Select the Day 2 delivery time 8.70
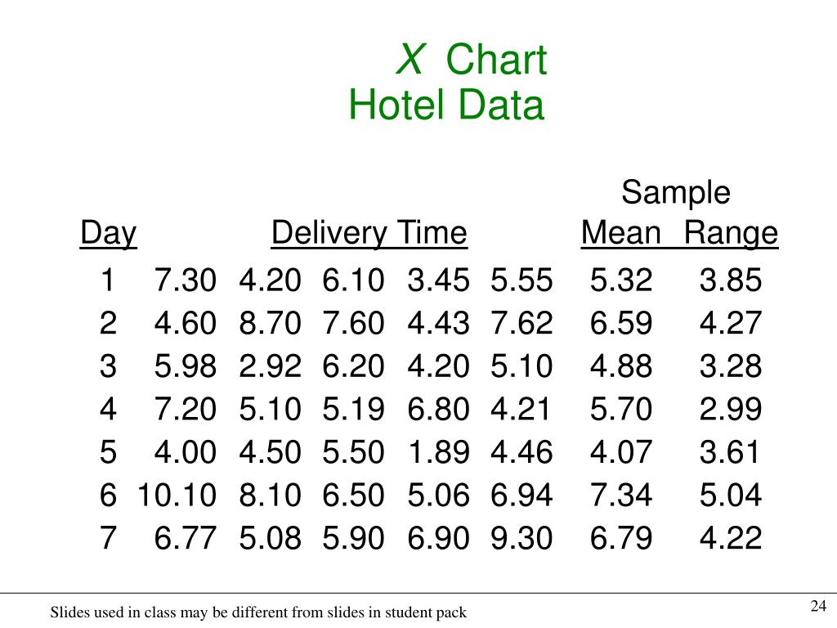 click(270, 323)
